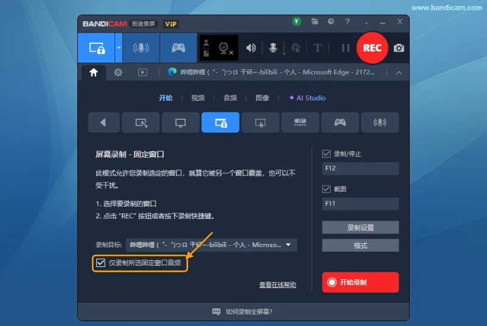Click the pause recording icon
Image resolution: width=487 pixels, height=326 pixels.
(x=345, y=48)
